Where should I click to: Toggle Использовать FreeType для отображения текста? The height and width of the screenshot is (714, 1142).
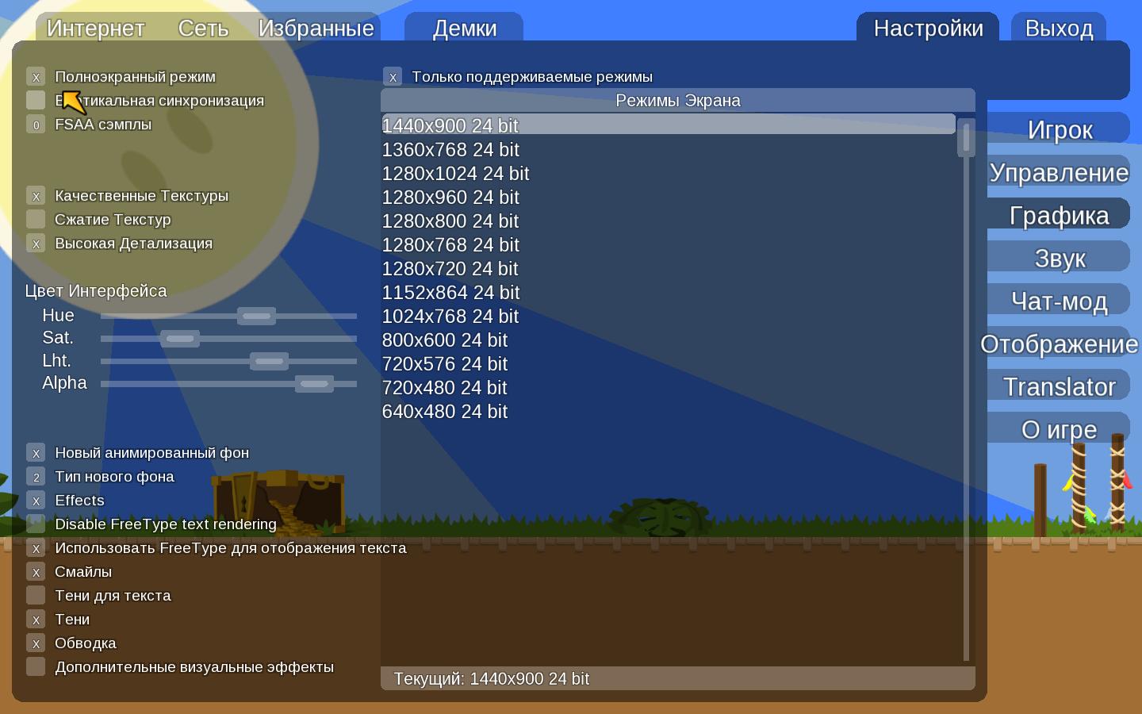[x=36, y=548]
